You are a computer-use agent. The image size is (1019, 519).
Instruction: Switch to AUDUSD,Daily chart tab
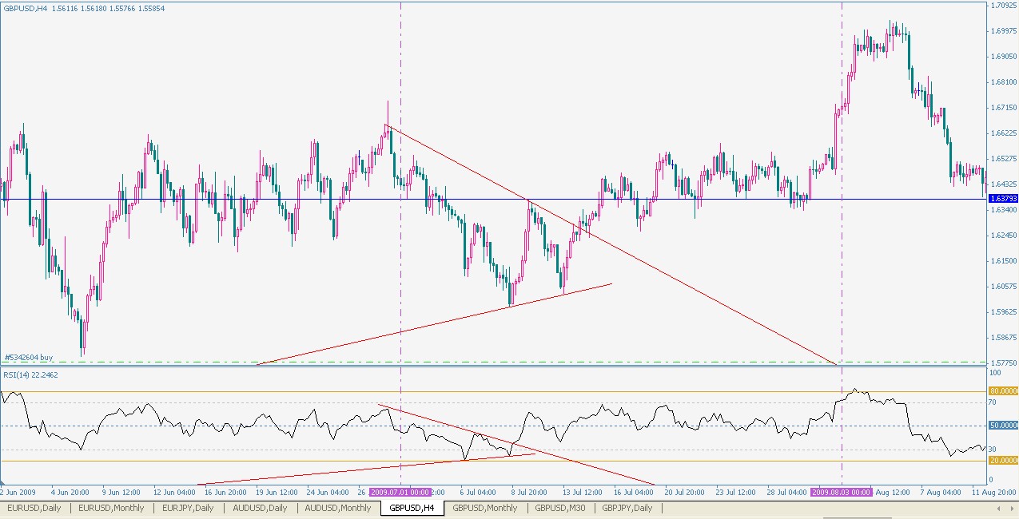point(261,508)
